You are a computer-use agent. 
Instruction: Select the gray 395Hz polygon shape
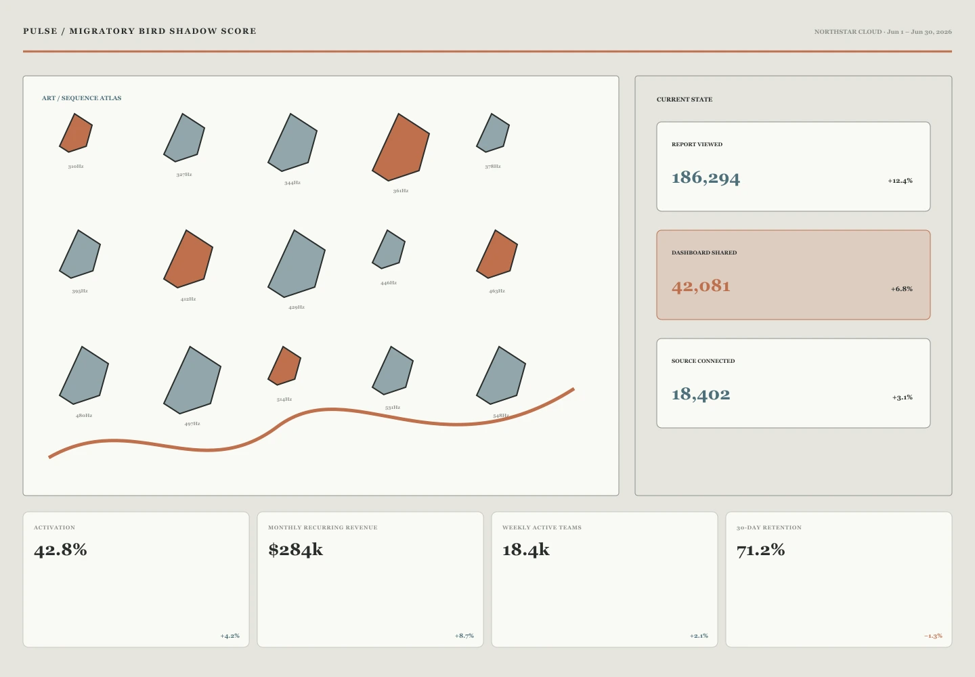click(x=80, y=254)
